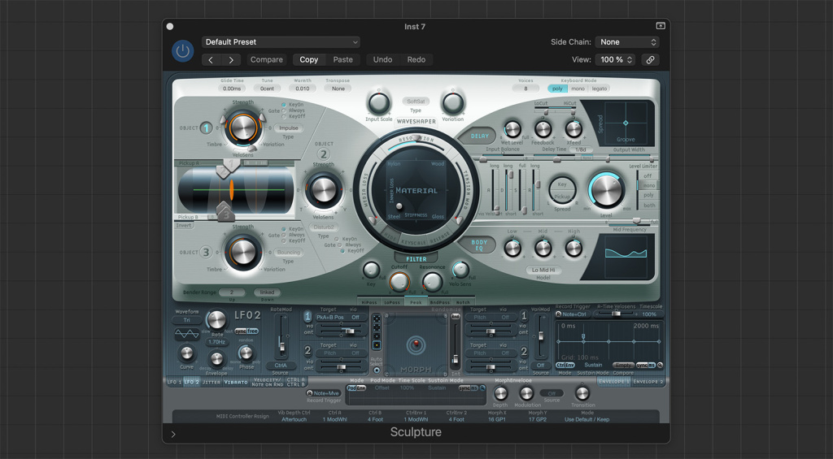
Task: Click the Compare button
Action: coord(267,60)
